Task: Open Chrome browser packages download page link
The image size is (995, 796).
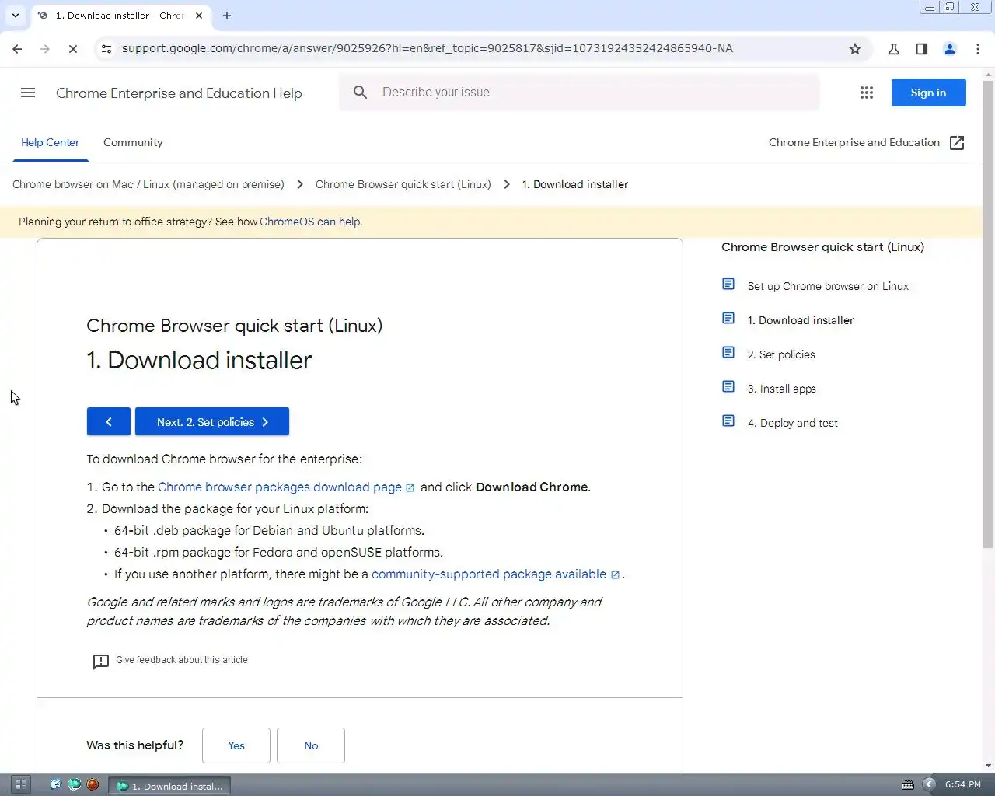Action: [x=280, y=487]
